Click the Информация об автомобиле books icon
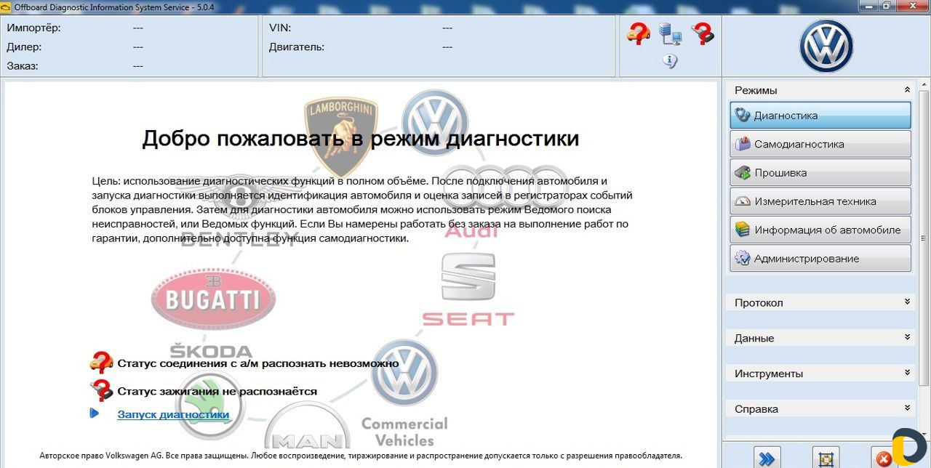 coord(743,230)
